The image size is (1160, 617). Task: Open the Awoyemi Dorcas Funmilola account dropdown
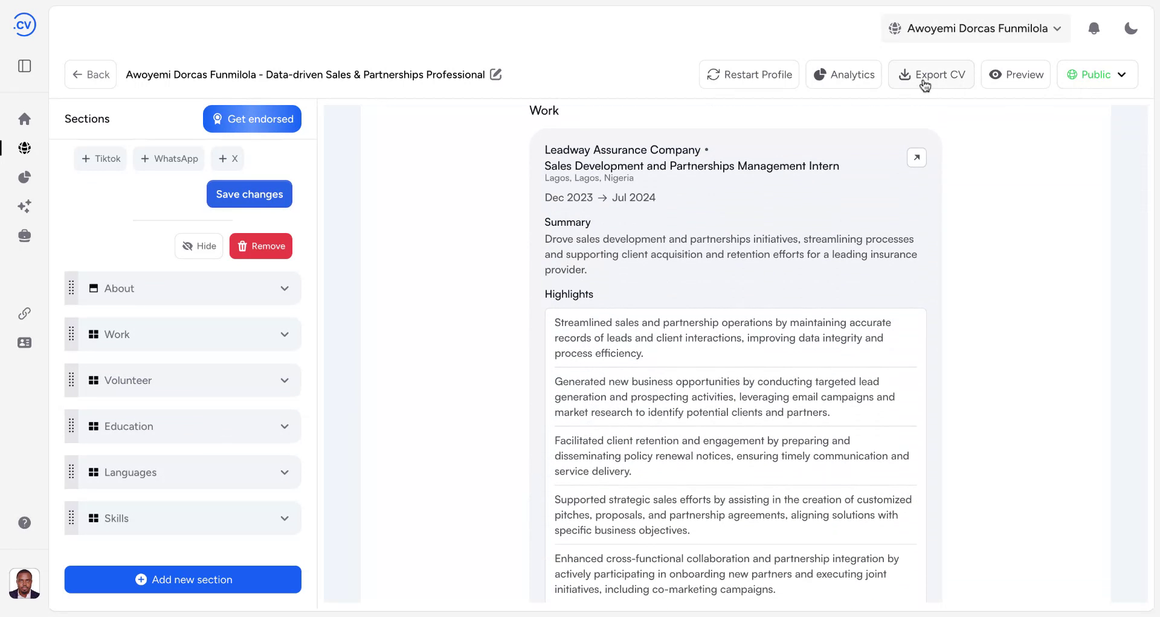point(975,28)
